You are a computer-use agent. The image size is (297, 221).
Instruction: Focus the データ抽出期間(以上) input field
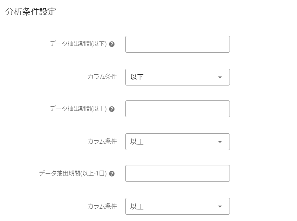(177, 109)
